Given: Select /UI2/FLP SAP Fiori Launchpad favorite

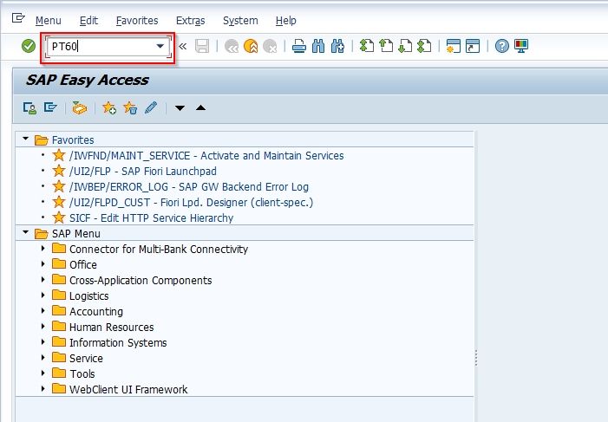Looking at the screenshot, I should click(x=143, y=171).
